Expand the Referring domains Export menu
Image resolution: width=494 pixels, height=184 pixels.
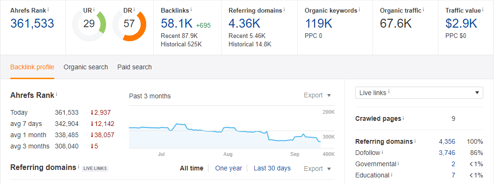[317, 169]
